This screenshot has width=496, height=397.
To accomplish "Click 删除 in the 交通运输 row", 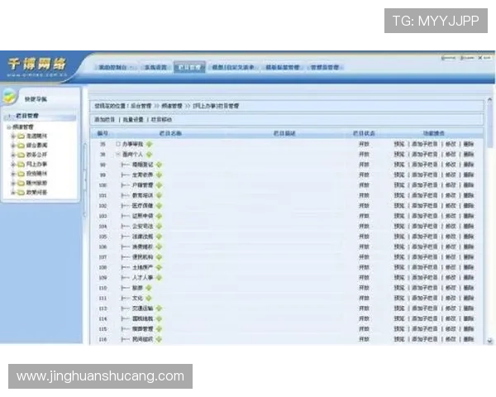I will coord(469,309).
